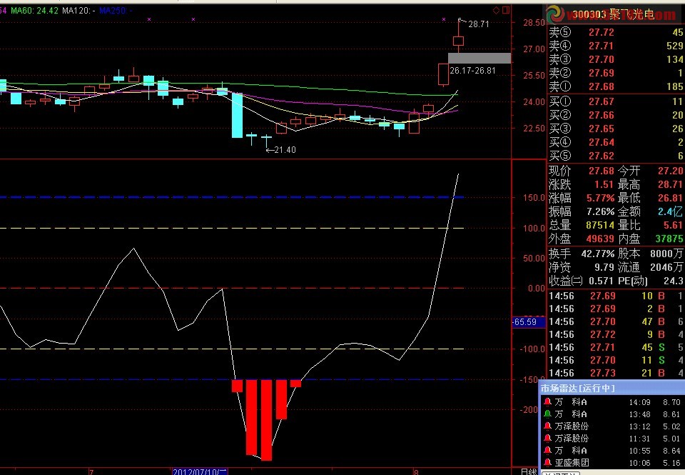The image size is (685, 475).
Task: Click the PE(动) value 24.3
Action: click(674, 281)
